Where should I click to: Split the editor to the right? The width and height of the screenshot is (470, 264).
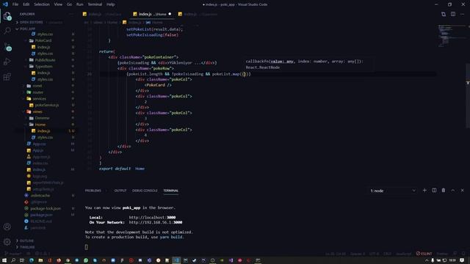coord(453,14)
